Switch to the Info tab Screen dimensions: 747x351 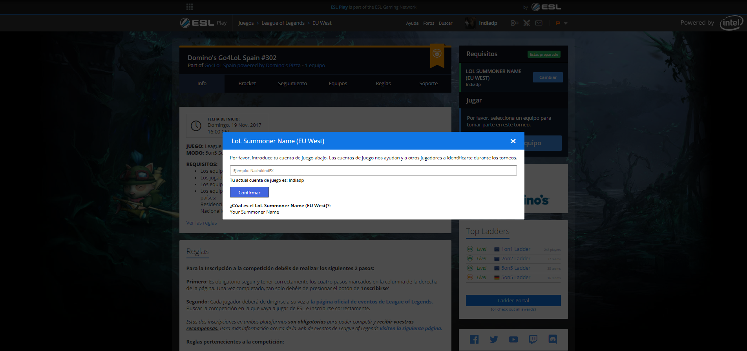tap(202, 84)
